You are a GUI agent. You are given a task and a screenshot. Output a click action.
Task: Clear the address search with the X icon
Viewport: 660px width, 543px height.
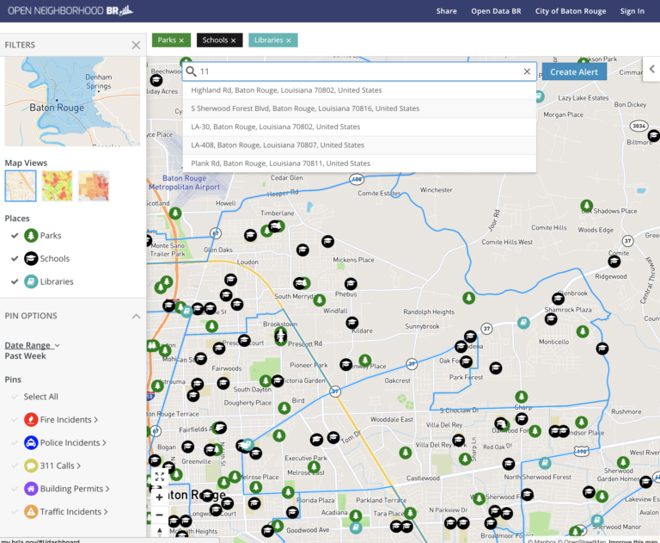pyautogui.click(x=528, y=72)
